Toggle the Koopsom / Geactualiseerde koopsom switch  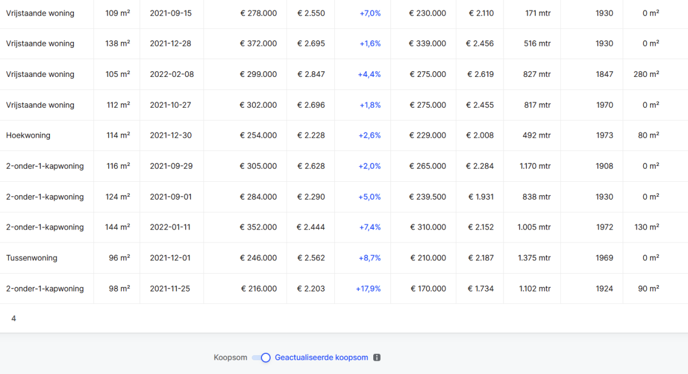(261, 357)
